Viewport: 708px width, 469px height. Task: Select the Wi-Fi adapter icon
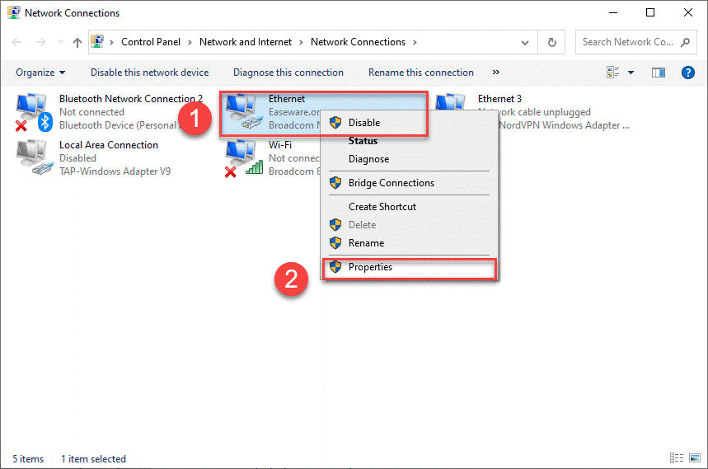click(x=242, y=157)
